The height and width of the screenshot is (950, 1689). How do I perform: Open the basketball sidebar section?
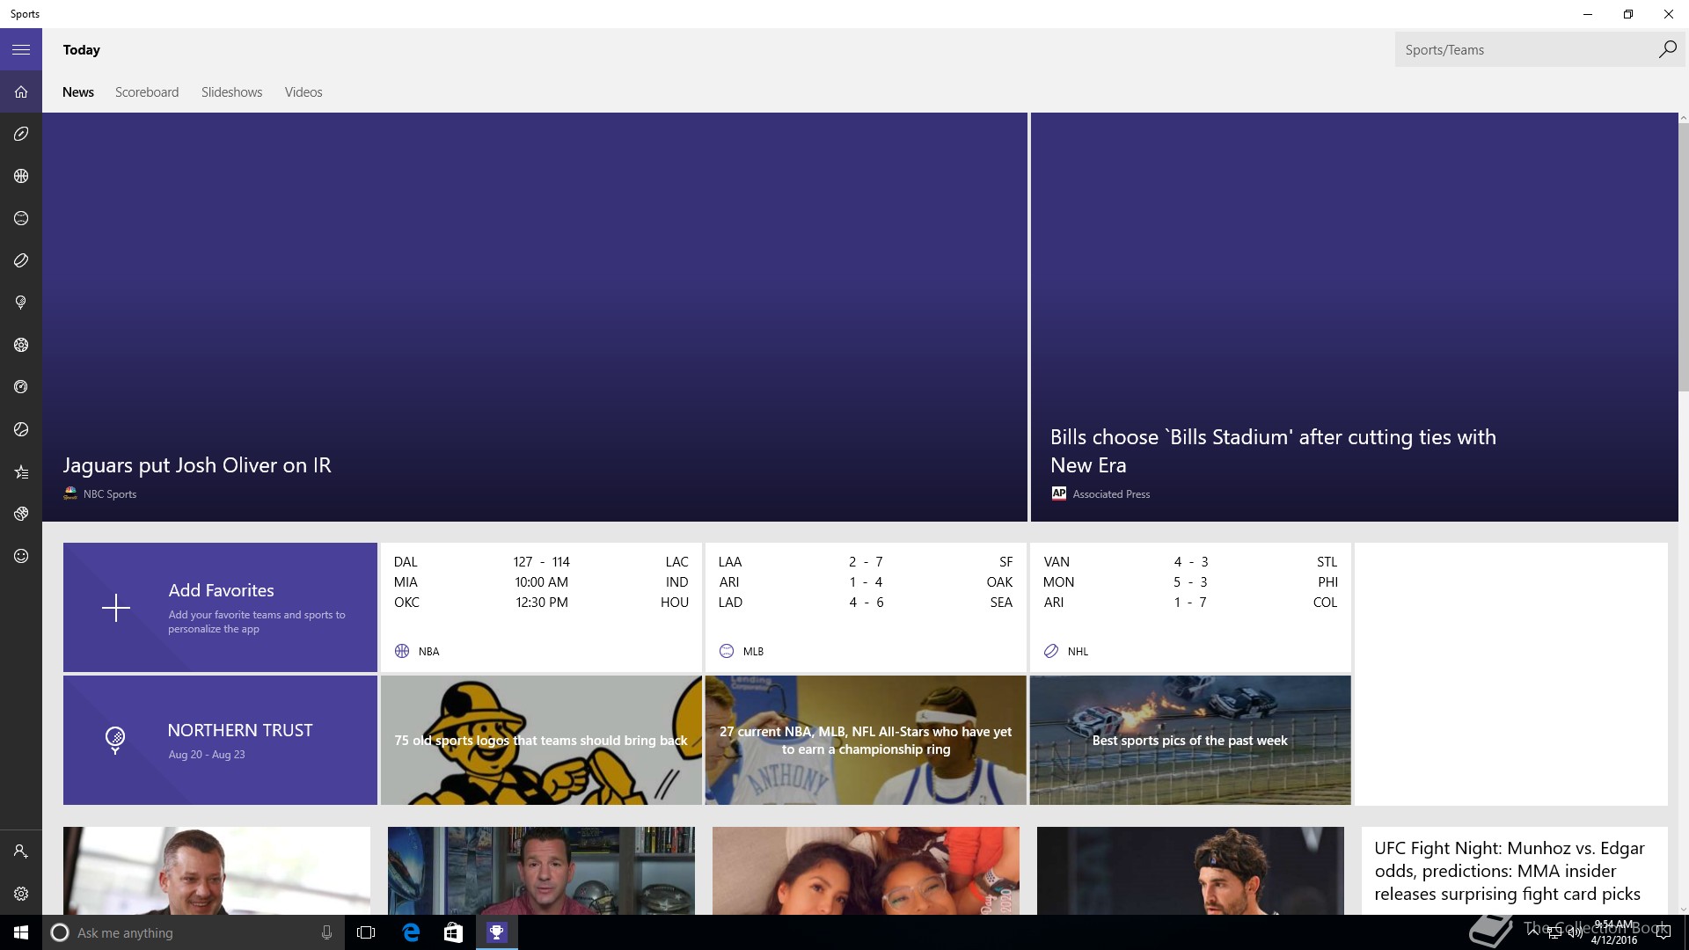[21, 177]
